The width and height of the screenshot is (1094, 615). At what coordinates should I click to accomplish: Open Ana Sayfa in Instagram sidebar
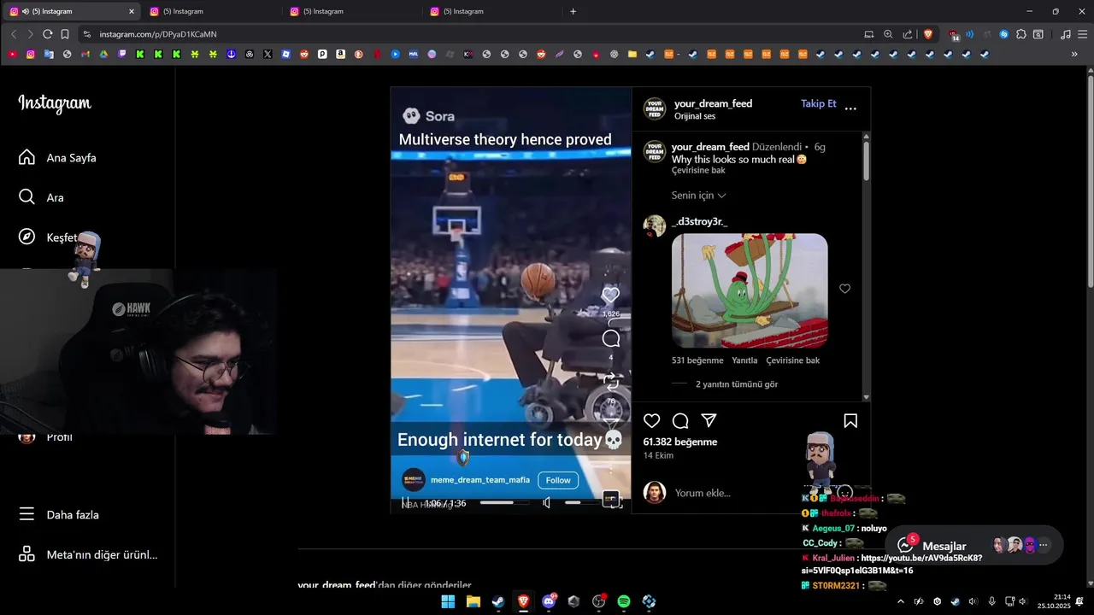coord(57,158)
